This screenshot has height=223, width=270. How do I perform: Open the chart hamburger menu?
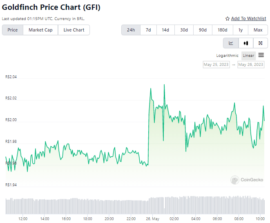(x=261, y=55)
